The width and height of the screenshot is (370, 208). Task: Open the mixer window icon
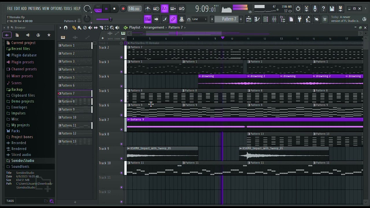274,19
